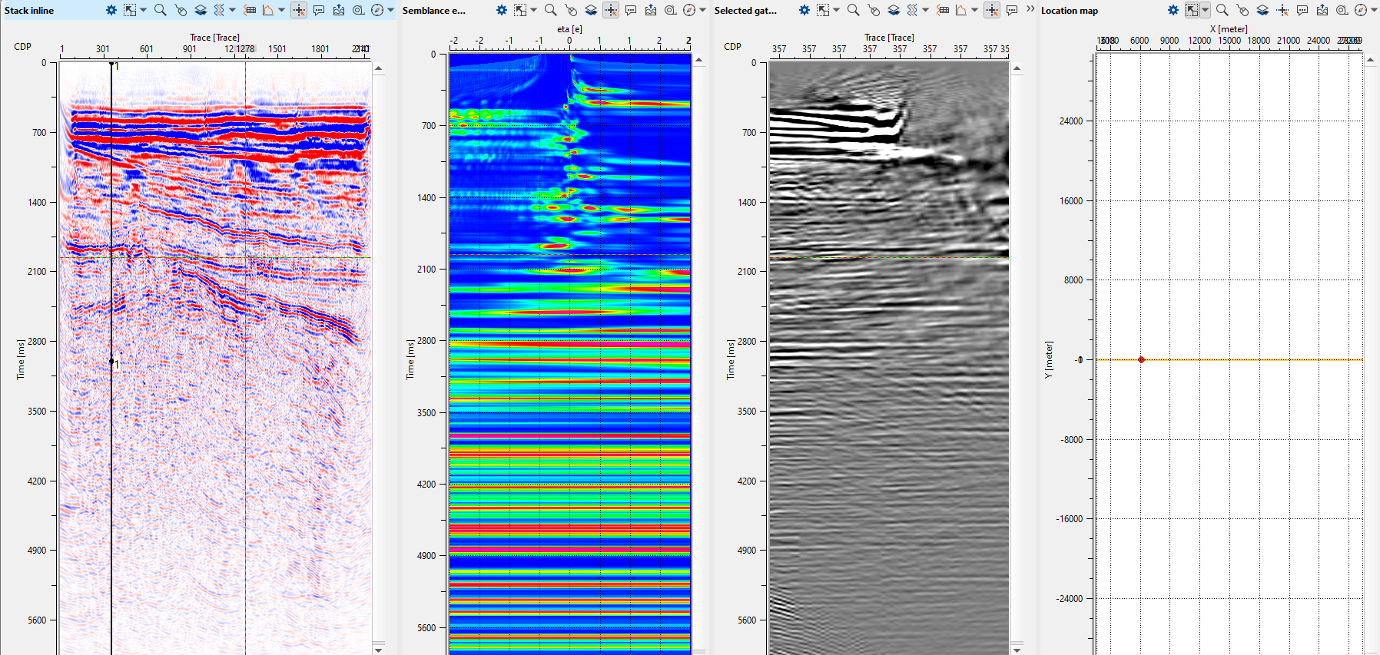Expand toolbar overflow chevron after Selected gather

pos(1030,9)
